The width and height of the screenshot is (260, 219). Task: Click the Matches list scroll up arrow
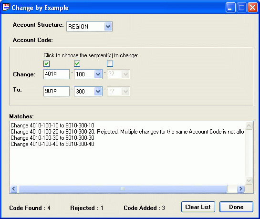(x=249, y=125)
